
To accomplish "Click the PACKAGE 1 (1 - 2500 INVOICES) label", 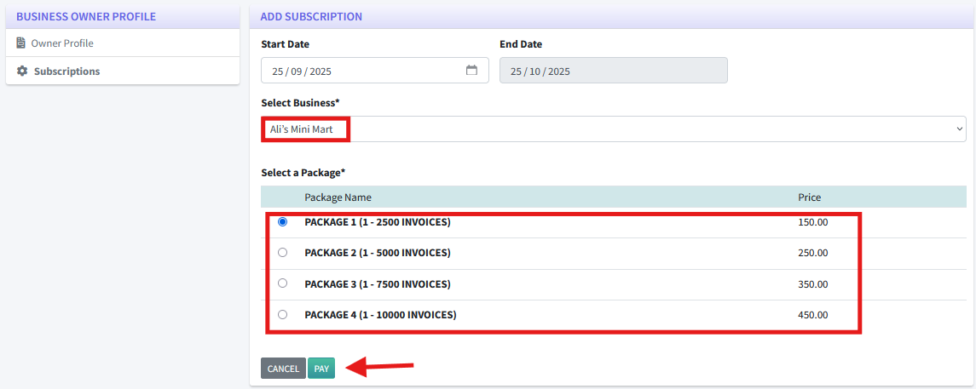I will pyautogui.click(x=377, y=222).
